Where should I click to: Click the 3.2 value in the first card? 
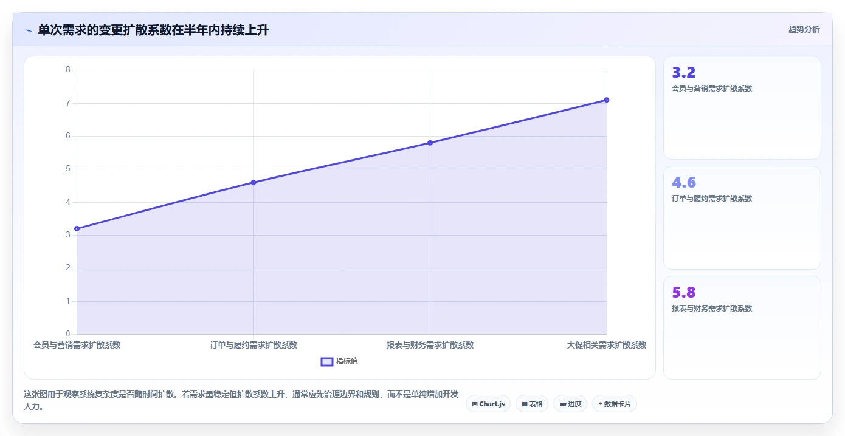683,73
